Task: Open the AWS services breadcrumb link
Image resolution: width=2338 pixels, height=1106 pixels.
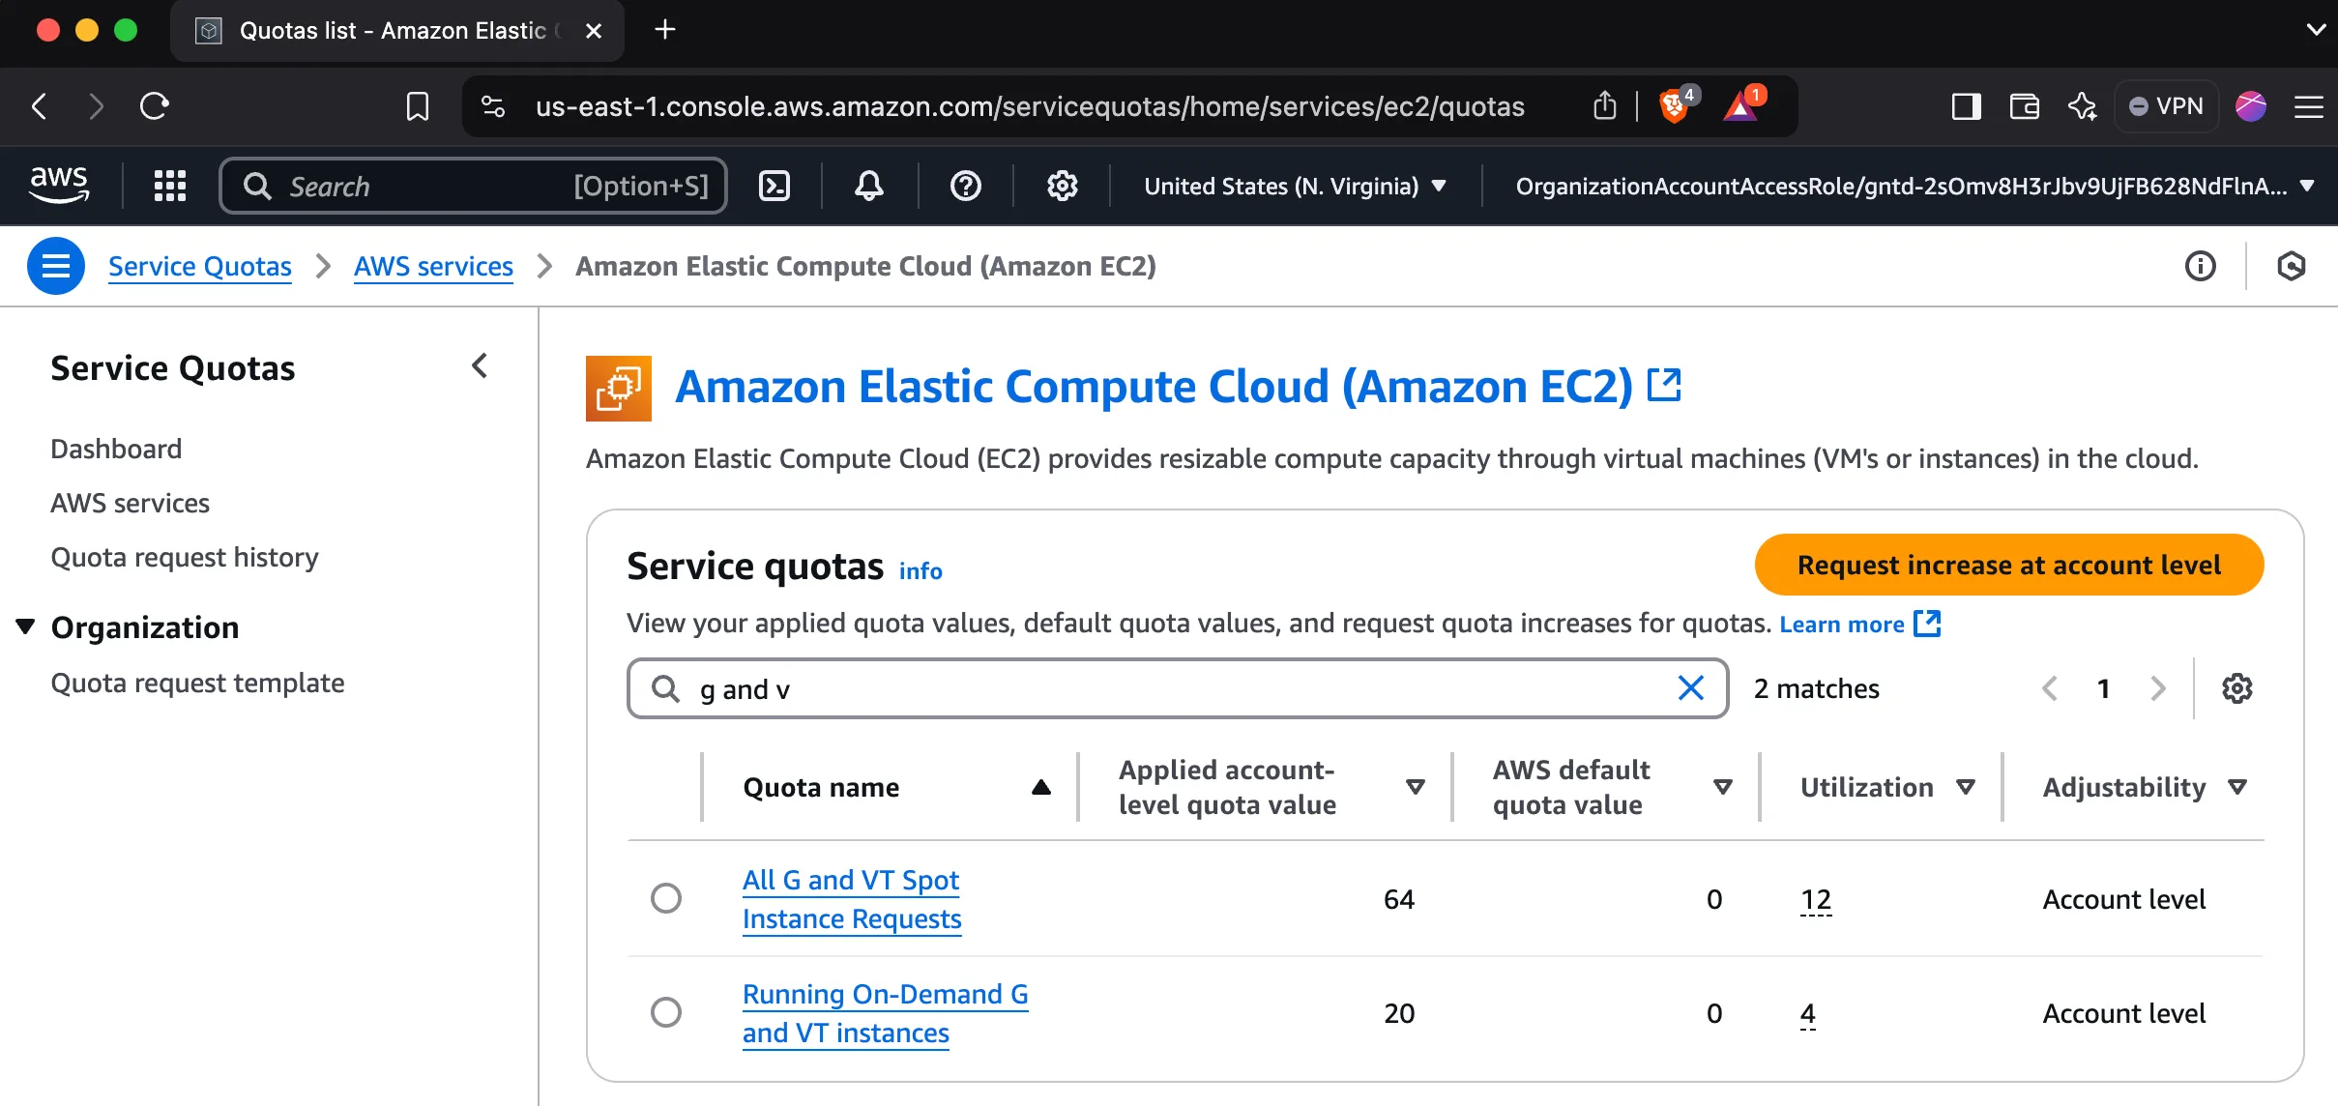Action: click(433, 266)
